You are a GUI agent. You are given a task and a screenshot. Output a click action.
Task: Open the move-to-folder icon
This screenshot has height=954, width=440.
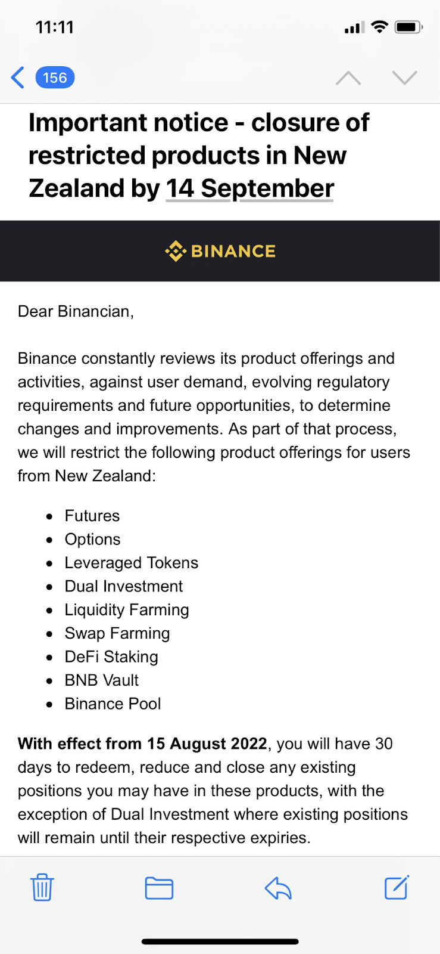(159, 888)
